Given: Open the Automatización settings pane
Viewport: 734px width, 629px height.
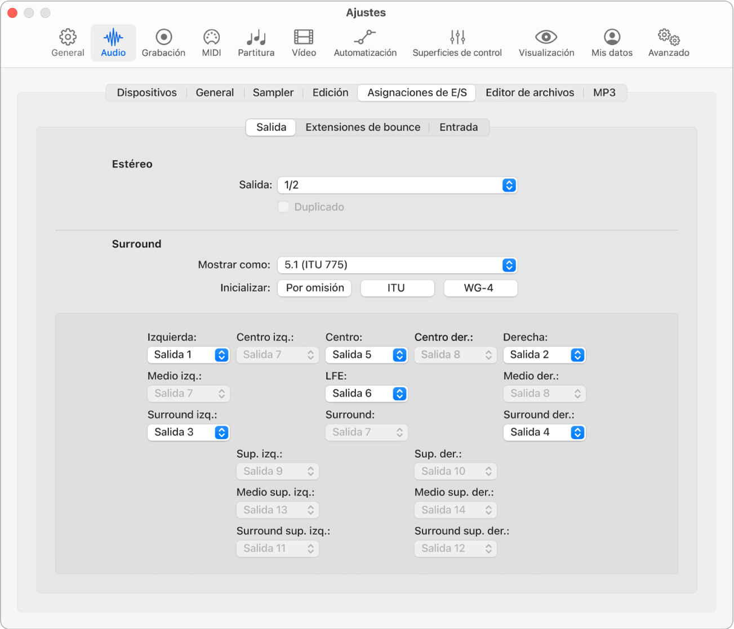Looking at the screenshot, I should (365, 43).
